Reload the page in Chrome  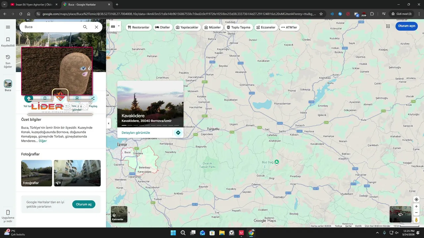point(21,14)
